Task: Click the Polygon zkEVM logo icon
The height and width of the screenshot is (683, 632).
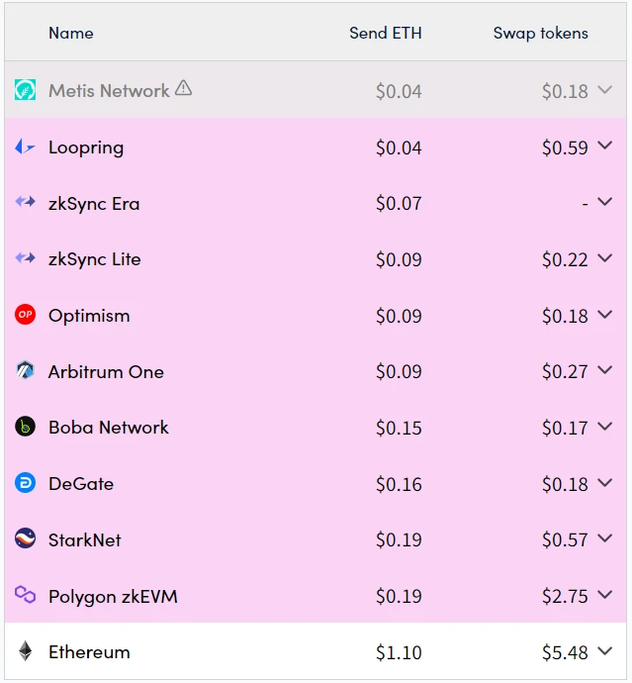Action: click(x=25, y=595)
